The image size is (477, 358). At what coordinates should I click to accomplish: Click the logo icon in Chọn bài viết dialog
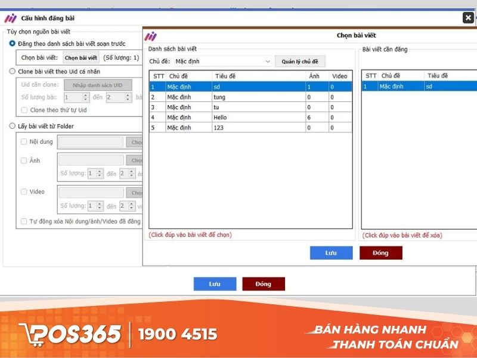pyautogui.click(x=151, y=36)
